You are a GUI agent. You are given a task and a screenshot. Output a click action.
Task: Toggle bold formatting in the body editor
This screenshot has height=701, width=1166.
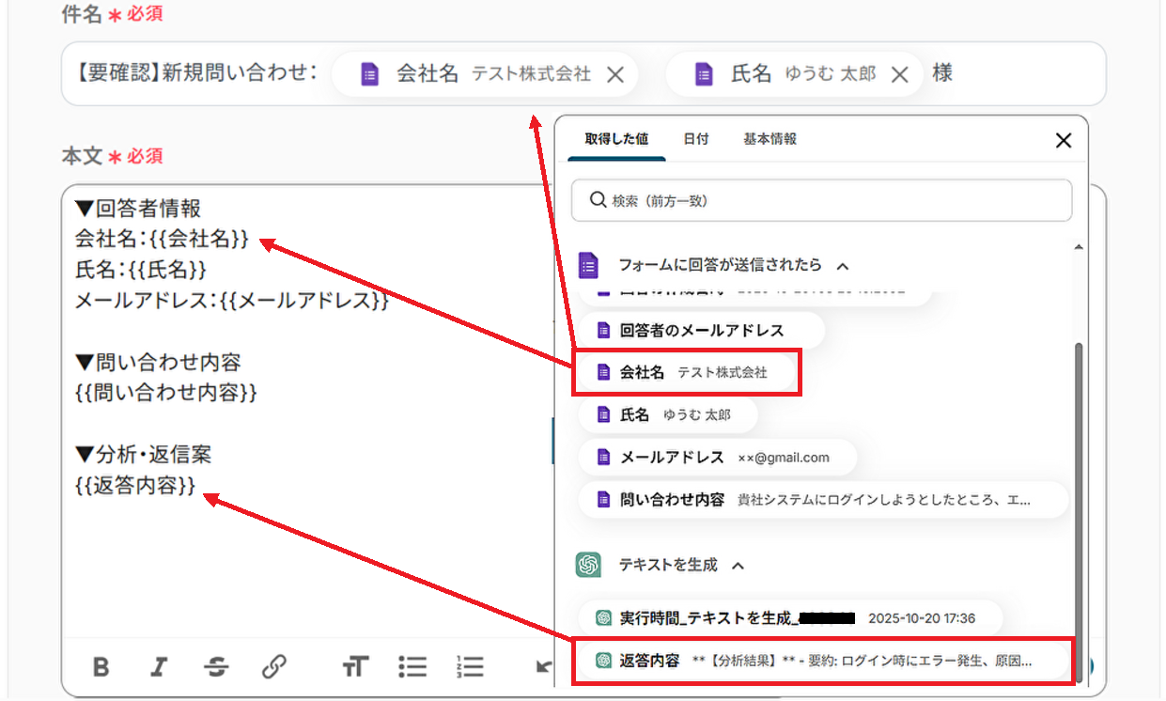101,667
